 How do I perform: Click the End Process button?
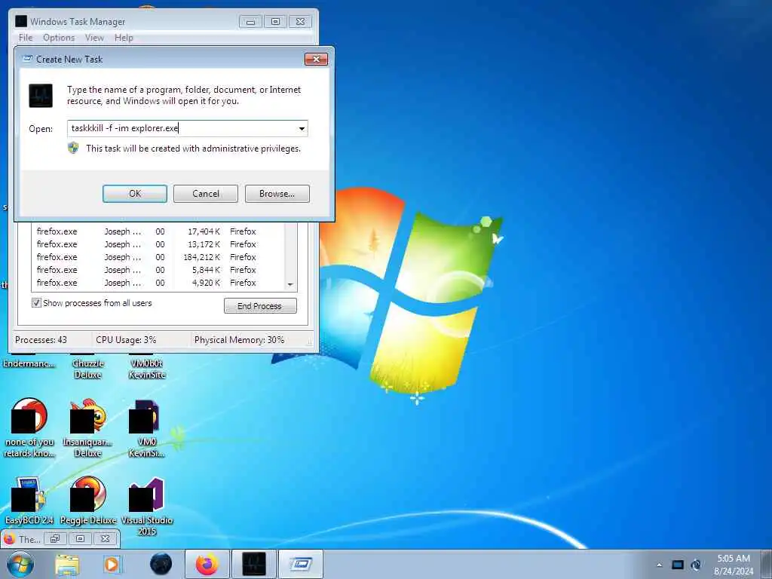260,306
